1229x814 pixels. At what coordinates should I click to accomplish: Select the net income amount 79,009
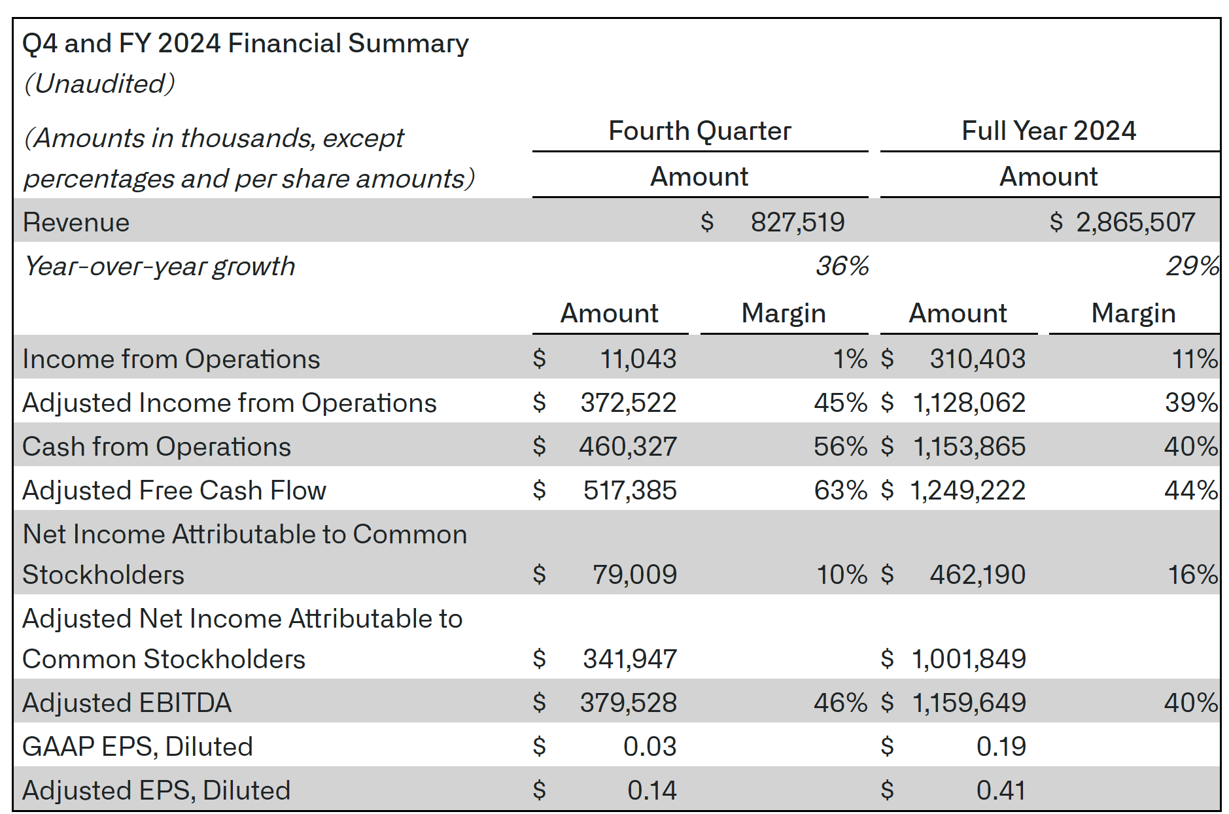pos(634,575)
